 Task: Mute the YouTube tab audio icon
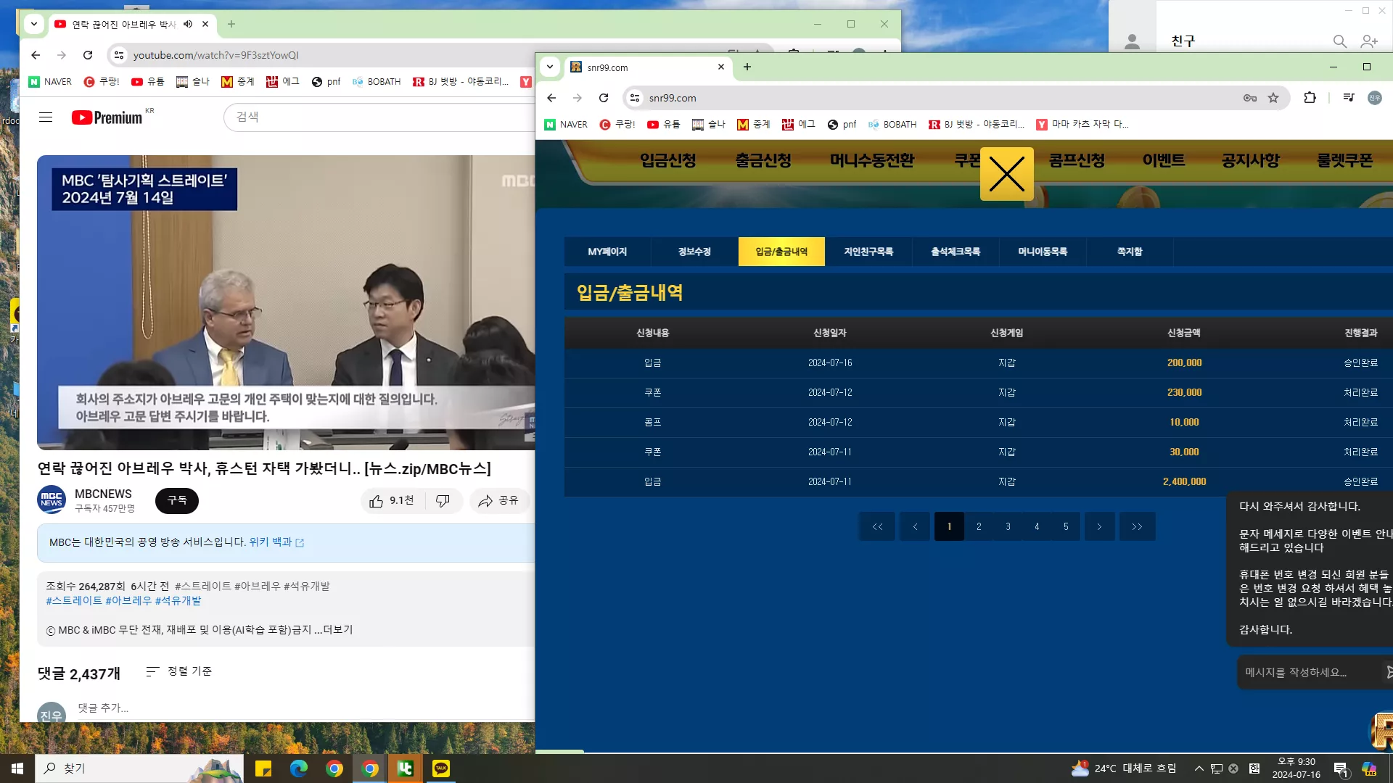pyautogui.click(x=188, y=24)
